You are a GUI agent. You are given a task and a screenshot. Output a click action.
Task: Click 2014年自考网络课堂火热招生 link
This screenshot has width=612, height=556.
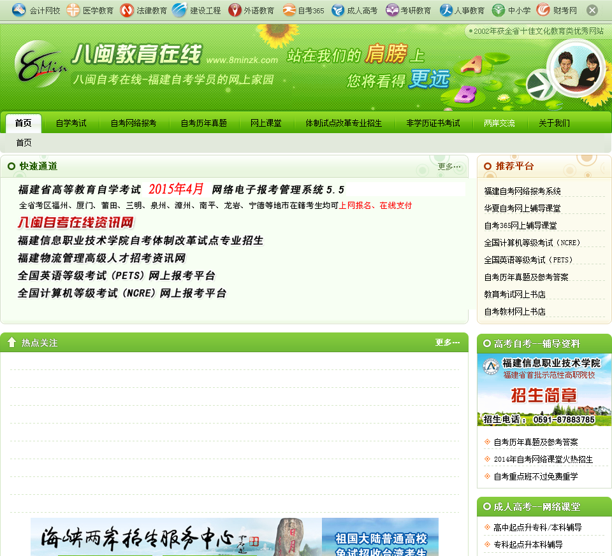tap(543, 459)
